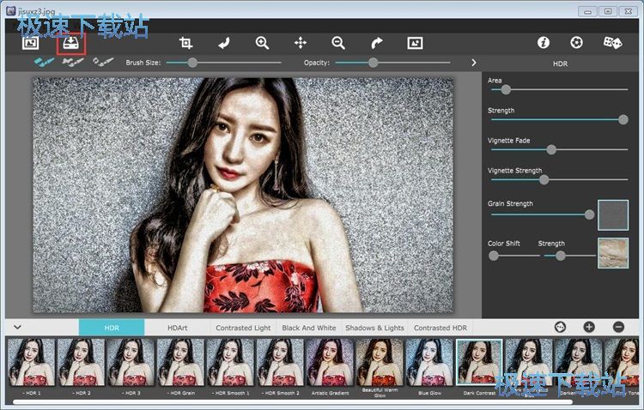
Task: Select the Shadows & Lights tab
Action: pyautogui.click(x=374, y=328)
